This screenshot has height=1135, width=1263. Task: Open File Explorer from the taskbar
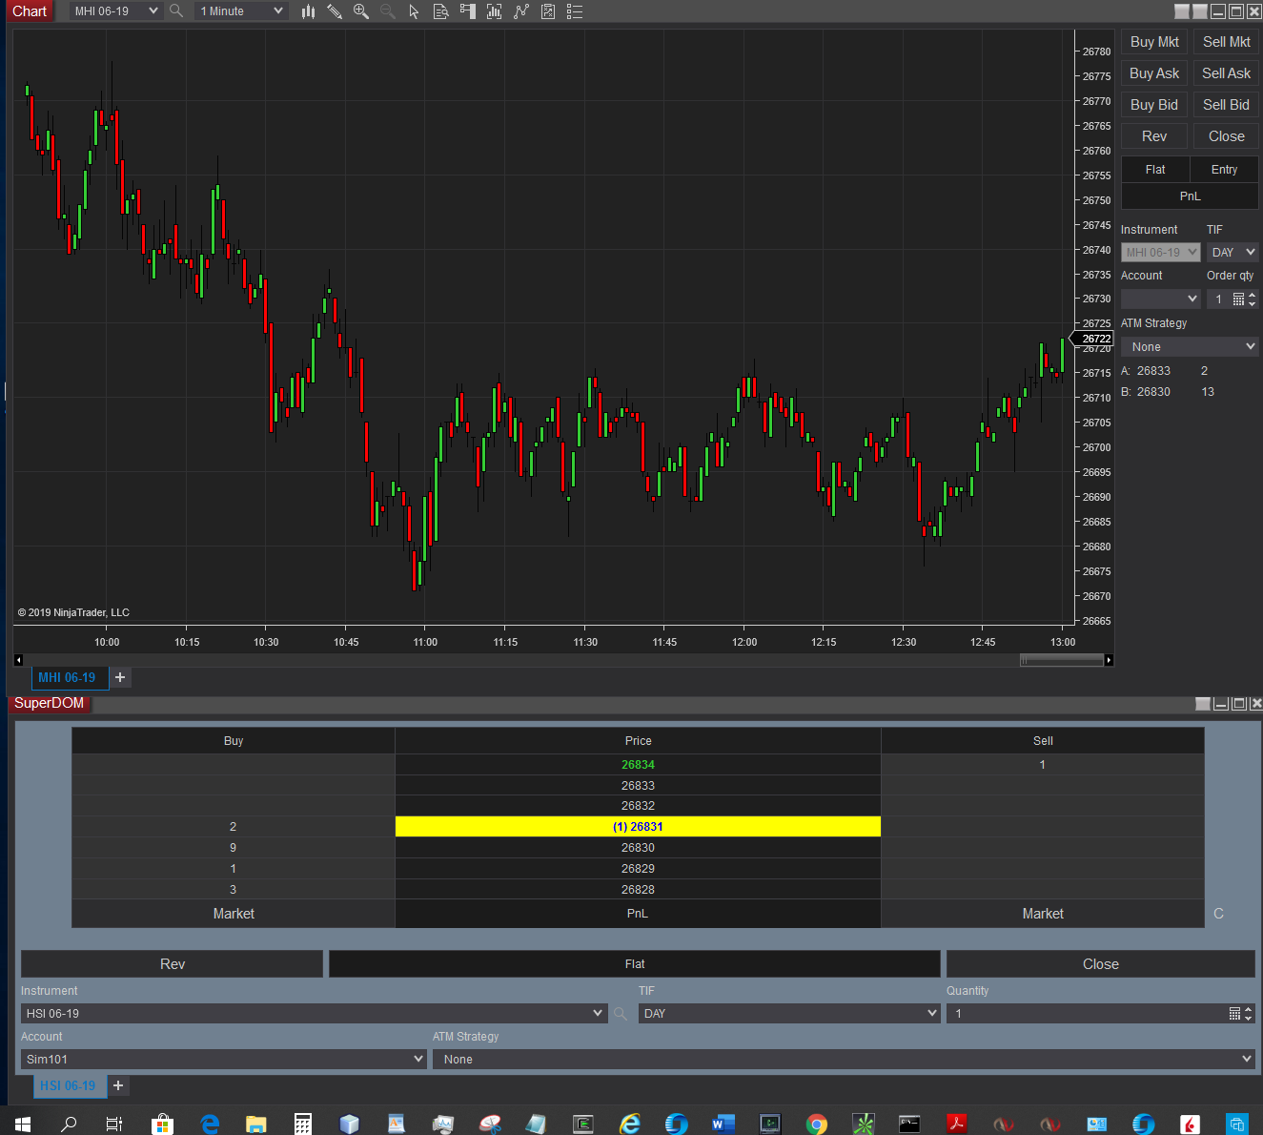[255, 1124]
